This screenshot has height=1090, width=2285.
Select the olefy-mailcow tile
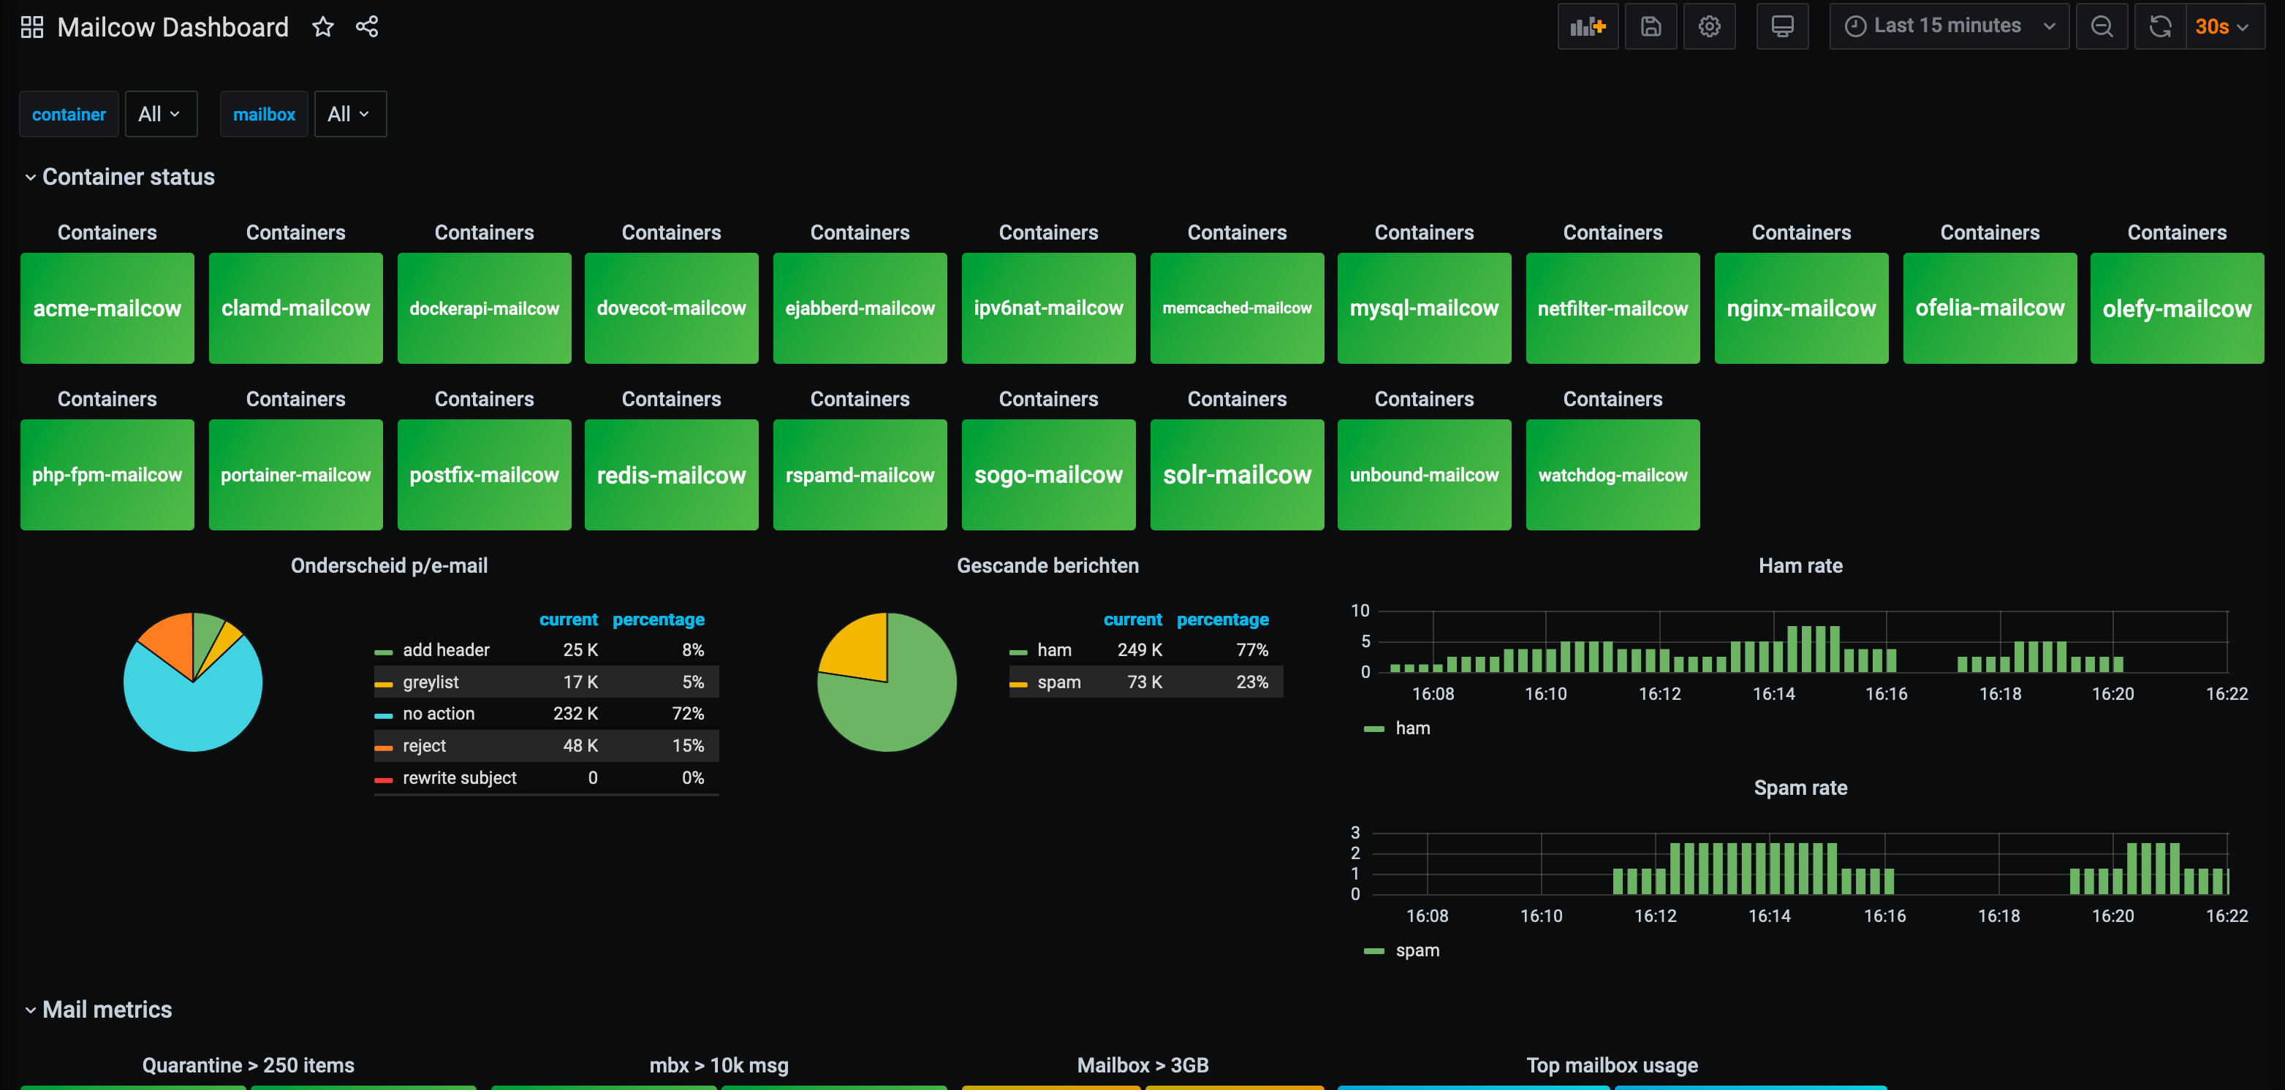point(2178,308)
